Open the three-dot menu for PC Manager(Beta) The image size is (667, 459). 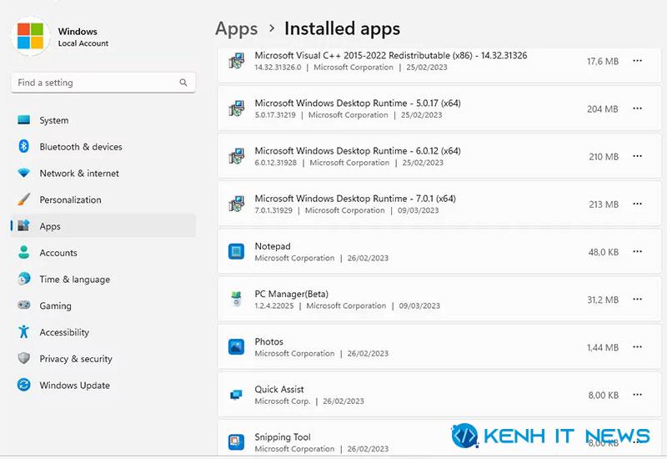click(637, 300)
